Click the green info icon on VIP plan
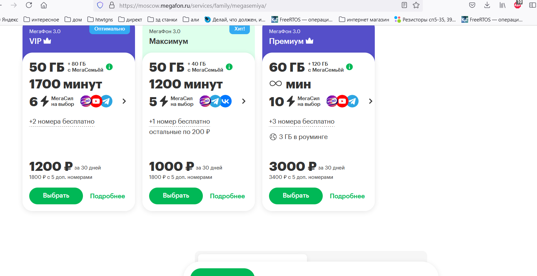This screenshot has height=276, width=537. [109, 67]
